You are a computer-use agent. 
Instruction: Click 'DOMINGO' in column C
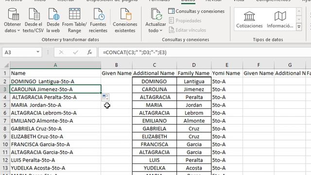(155, 81)
